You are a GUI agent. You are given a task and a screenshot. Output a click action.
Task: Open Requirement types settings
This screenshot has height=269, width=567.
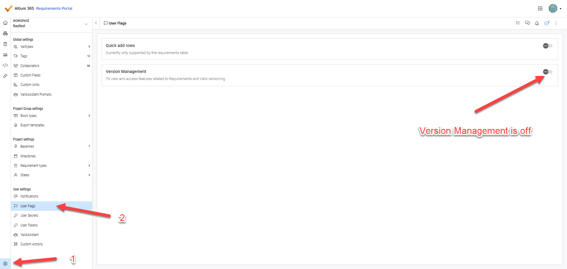coord(51,166)
